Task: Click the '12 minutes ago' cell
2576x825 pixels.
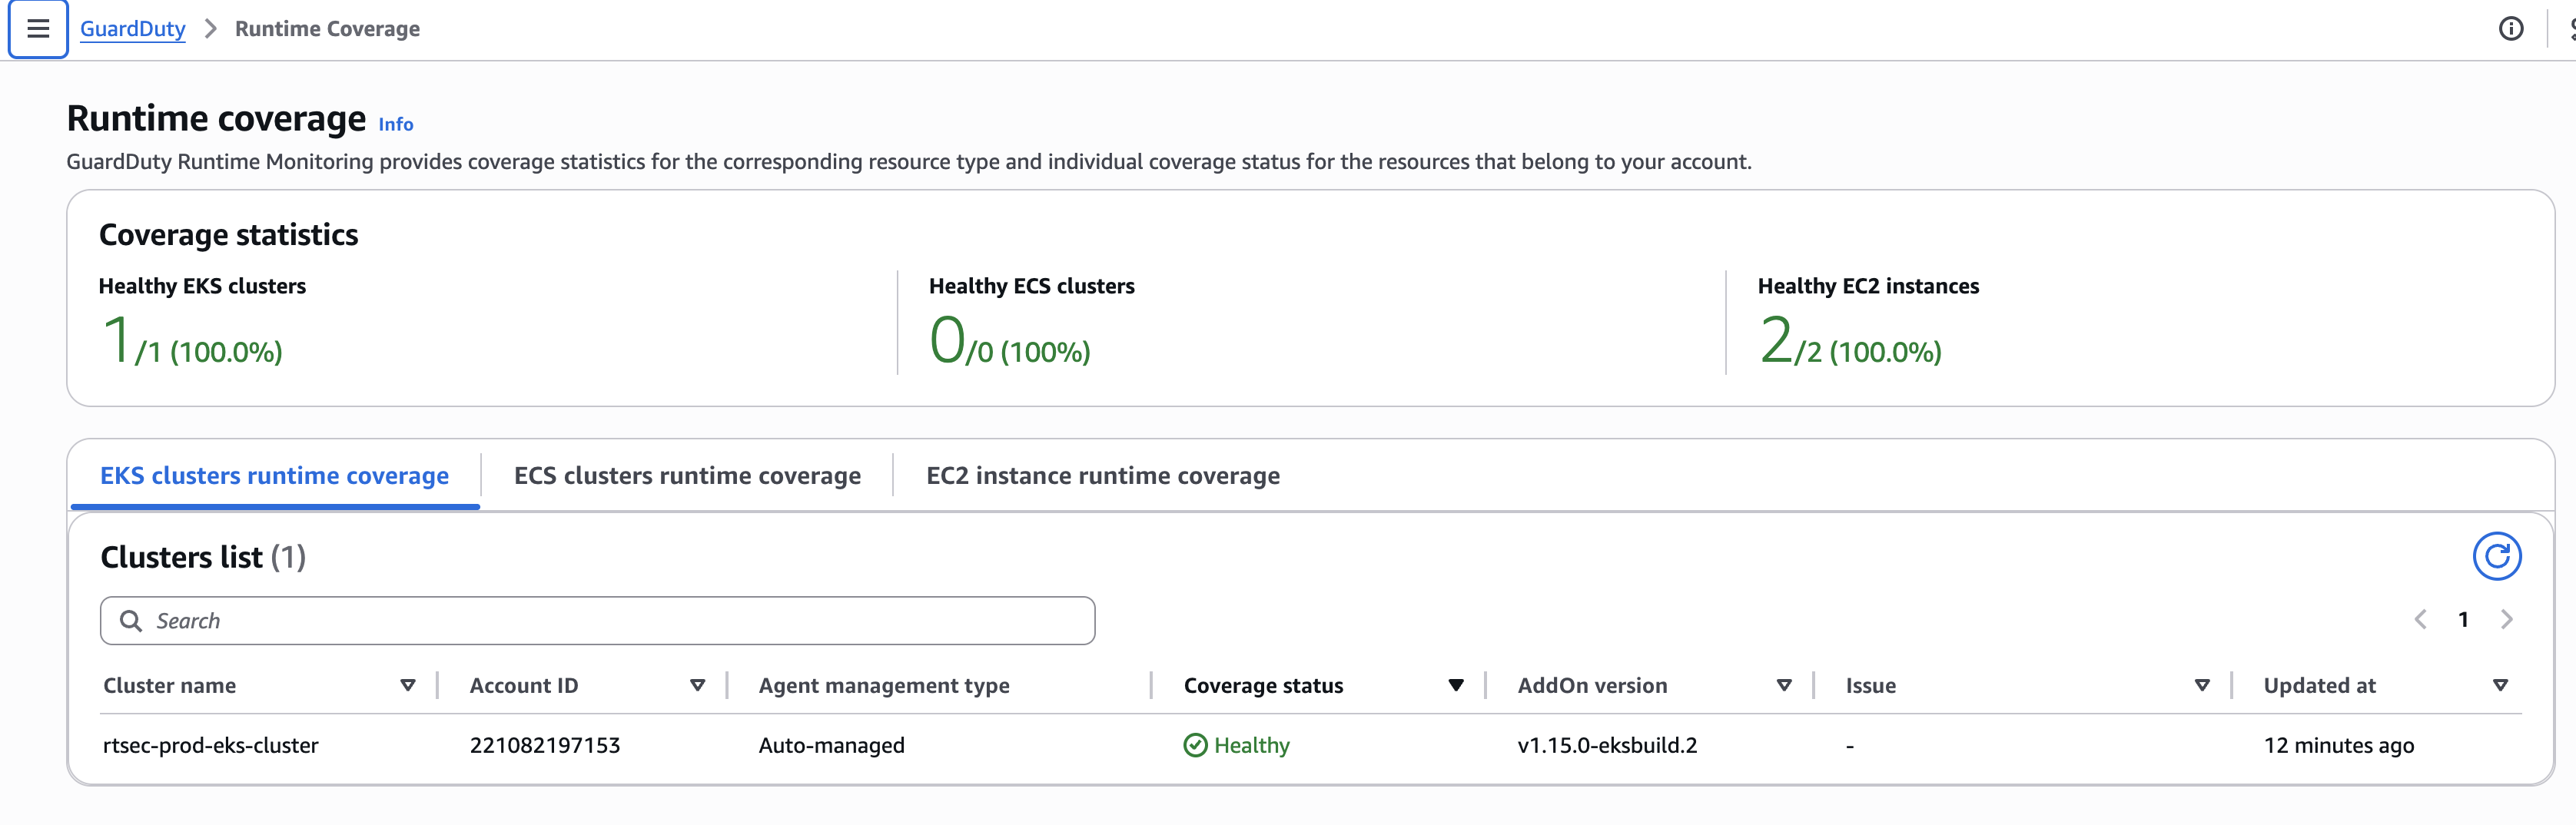Action: pyautogui.click(x=2339, y=746)
